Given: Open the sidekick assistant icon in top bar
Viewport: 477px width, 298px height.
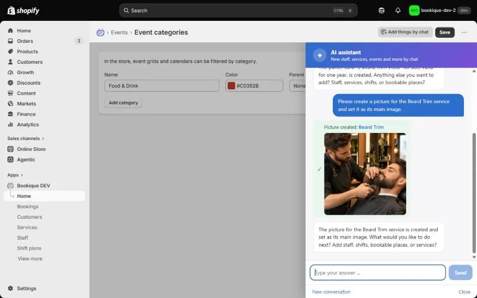Looking at the screenshot, I should tap(382, 10).
